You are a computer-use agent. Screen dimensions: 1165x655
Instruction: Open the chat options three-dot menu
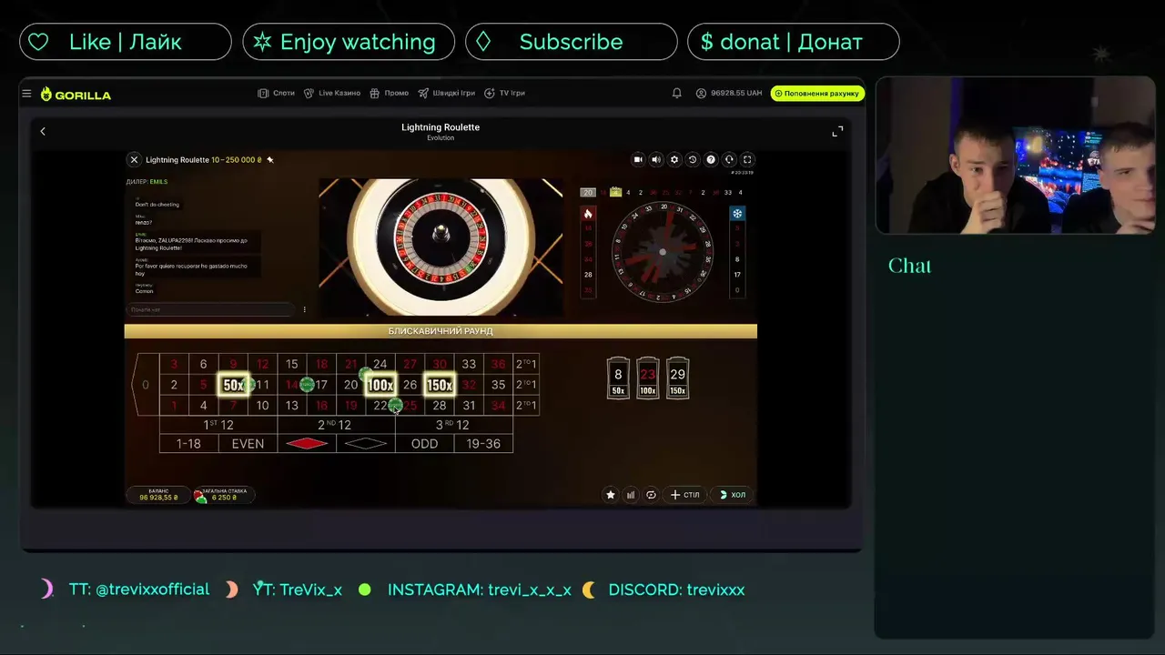pyautogui.click(x=304, y=309)
